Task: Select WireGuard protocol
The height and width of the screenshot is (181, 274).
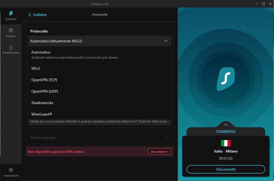Action: click(100, 114)
